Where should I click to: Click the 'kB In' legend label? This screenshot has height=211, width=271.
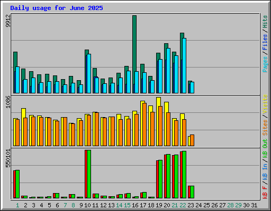point(265,172)
